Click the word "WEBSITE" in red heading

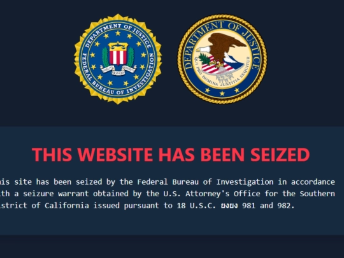[114, 155]
